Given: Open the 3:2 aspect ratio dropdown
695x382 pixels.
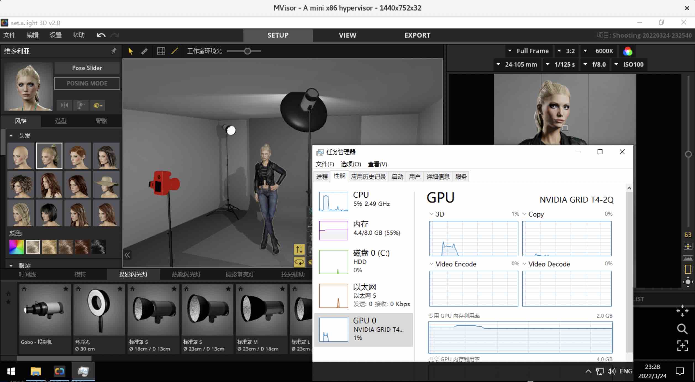Looking at the screenshot, I should 566,51.
